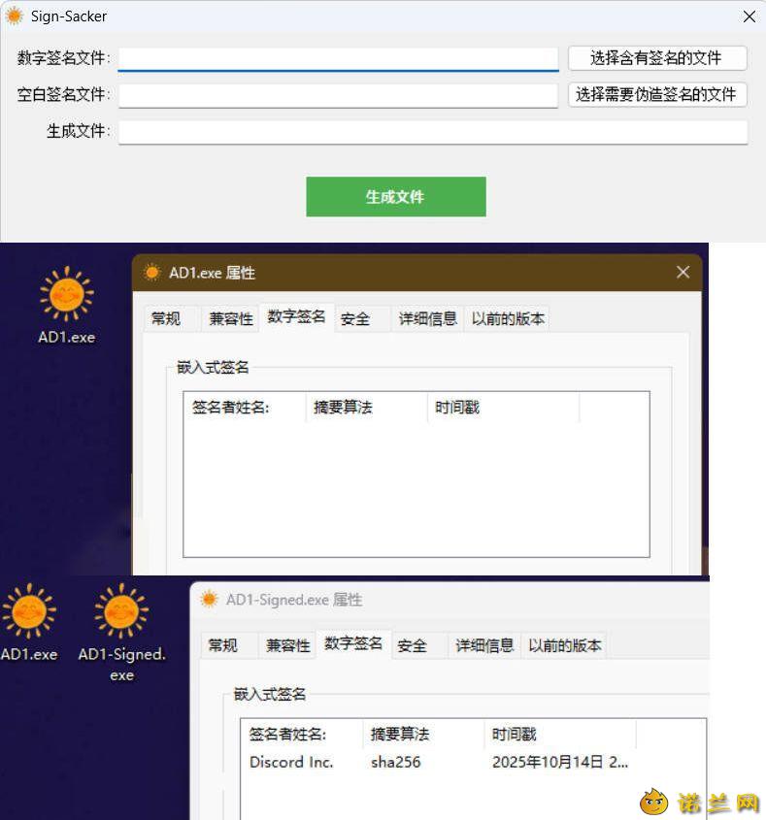
Task: Open 详细信息 tab in AD1-Signed.exe 属性
Action: [484, 645]
